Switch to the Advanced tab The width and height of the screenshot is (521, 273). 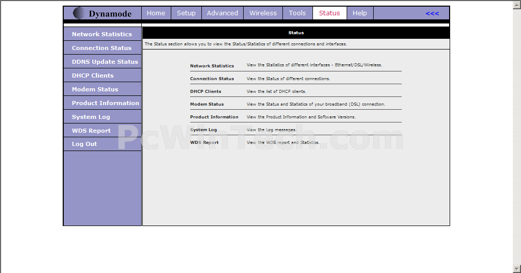click(222, 13)
